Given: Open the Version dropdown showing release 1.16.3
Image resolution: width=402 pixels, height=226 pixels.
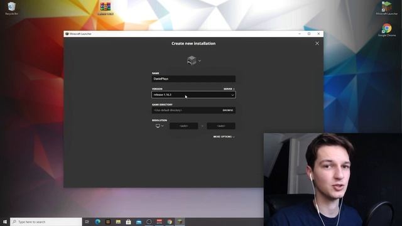Looking at the screenshot, I should pos(193,95).
